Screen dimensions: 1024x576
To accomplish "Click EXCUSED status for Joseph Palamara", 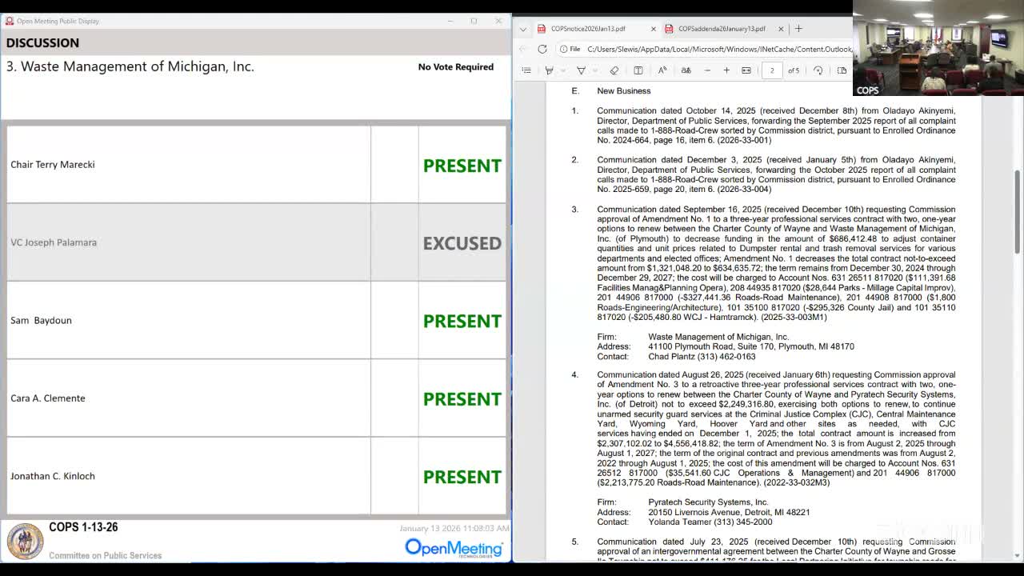I will point(462,243).
